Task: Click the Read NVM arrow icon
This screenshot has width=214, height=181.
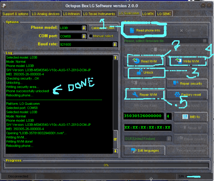Action: click(x=136, y=61)
